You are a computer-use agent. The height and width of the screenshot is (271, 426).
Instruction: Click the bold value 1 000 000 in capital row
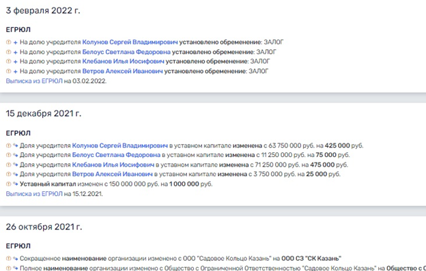point(184,184)
